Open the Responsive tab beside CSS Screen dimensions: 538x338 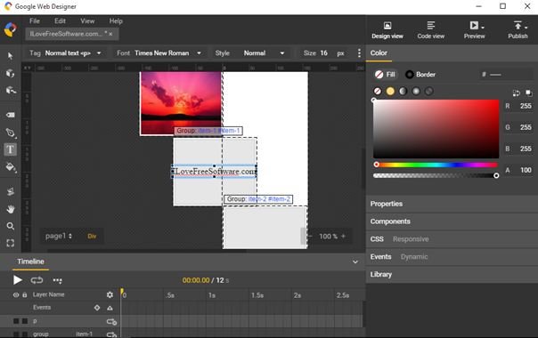click(x=411, y=239)
